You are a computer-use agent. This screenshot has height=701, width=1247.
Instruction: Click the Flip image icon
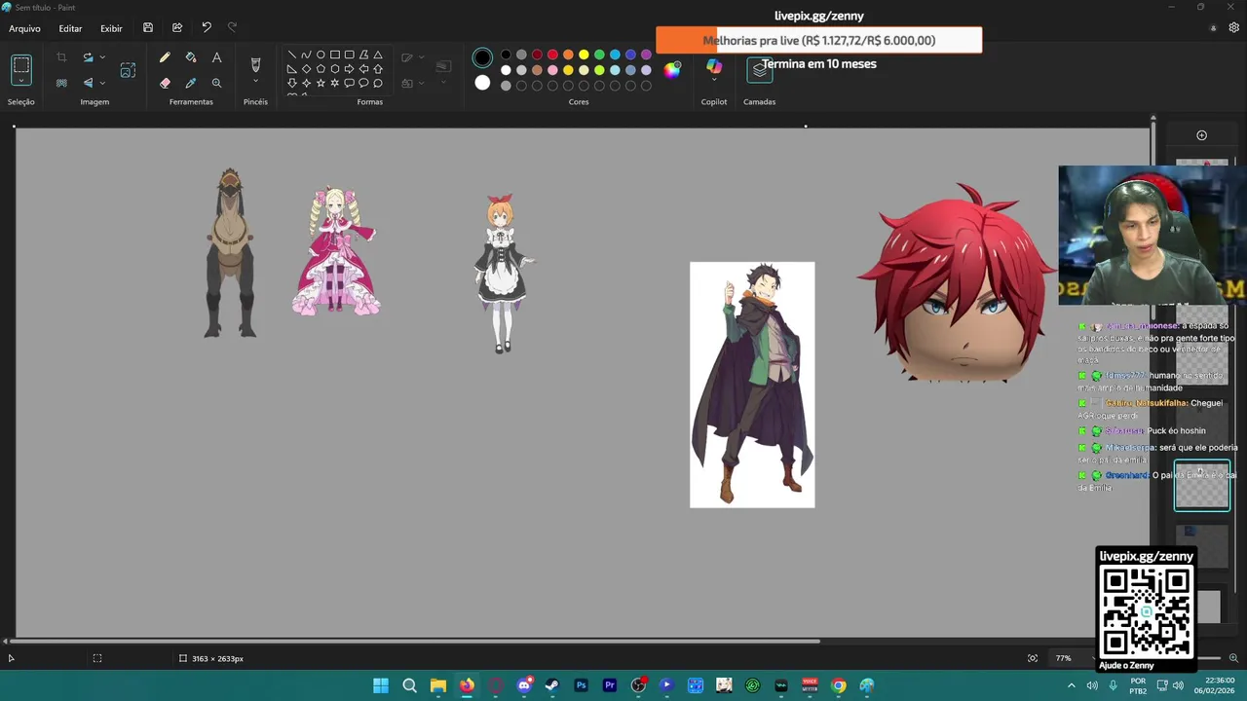pyautogui.click(x=88, y=83)
